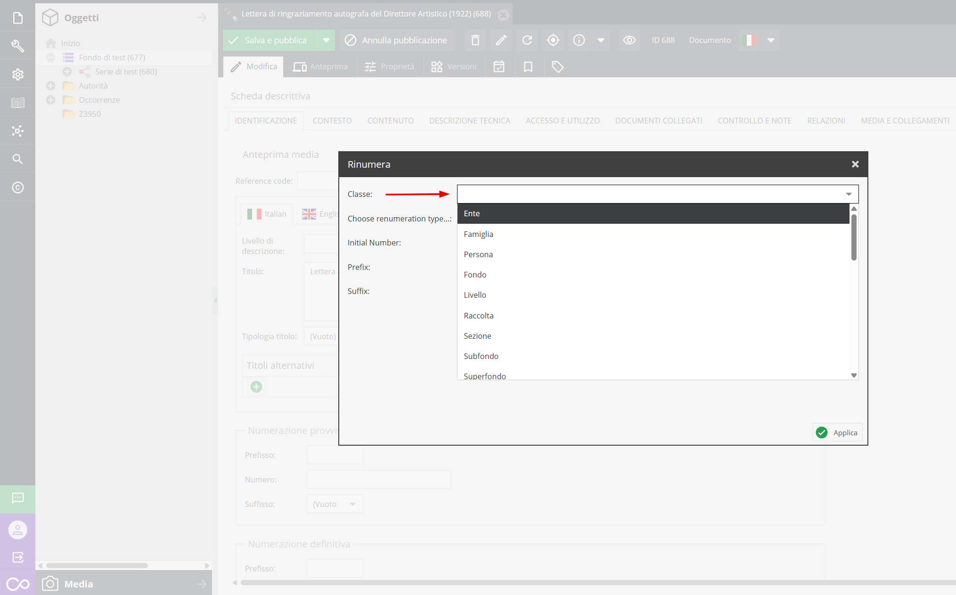Screen dimensions: 956x595
Task: Open the search icon in left sidebar
Action: 17,159
